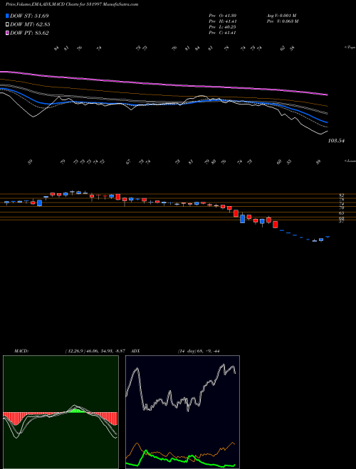Viewport: 356px width, 469px height.
Task: Select the 'DOW MT: 62.85' legend text
Action: click(x=30, y=25)
